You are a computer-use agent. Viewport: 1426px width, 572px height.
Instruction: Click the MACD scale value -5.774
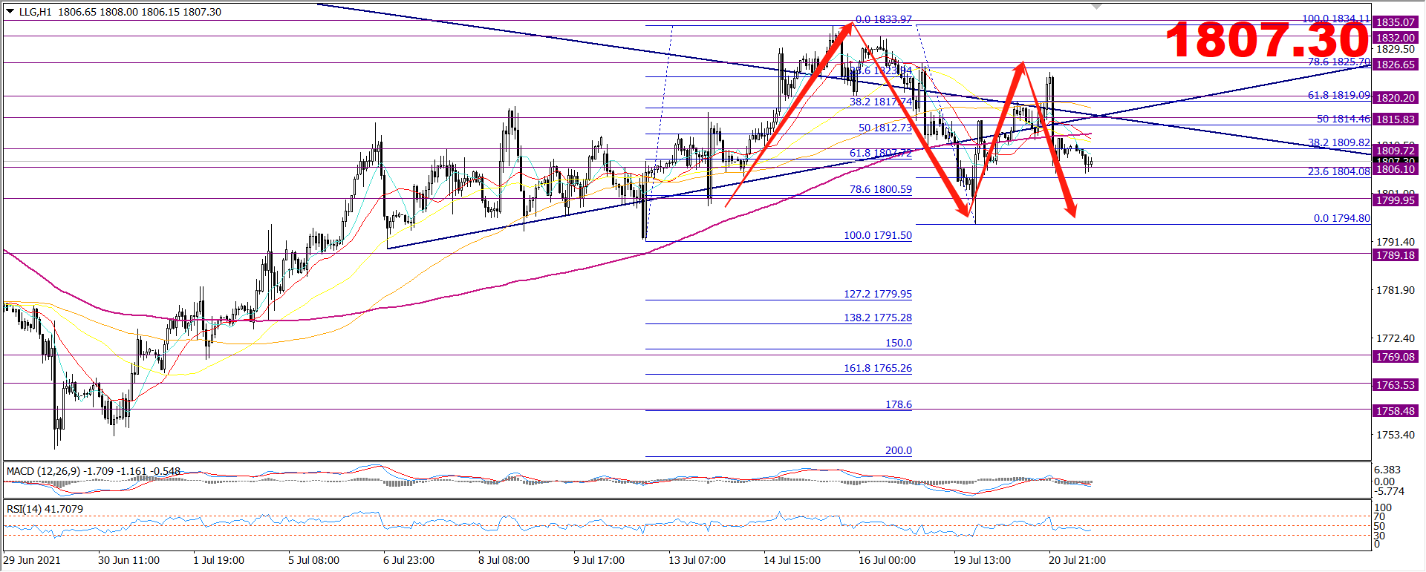click(1390, 491)
